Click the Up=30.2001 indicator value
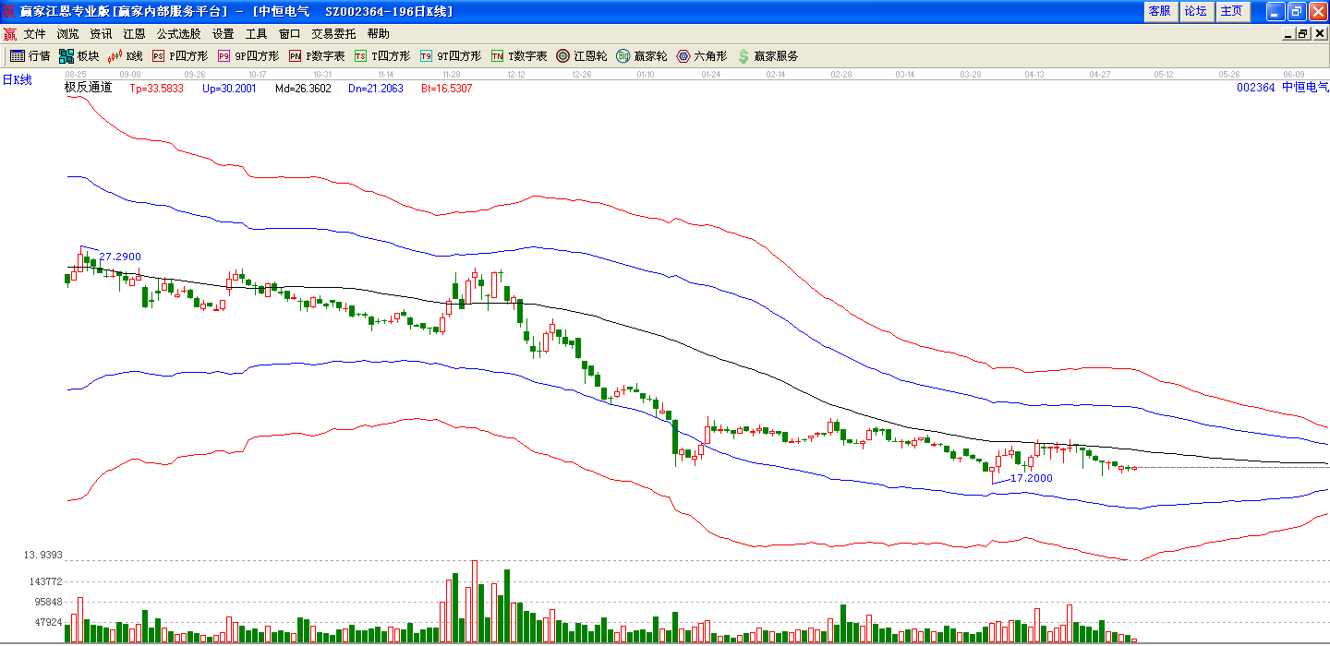The height and width of the screenshot is (646, 1330). 229,89
